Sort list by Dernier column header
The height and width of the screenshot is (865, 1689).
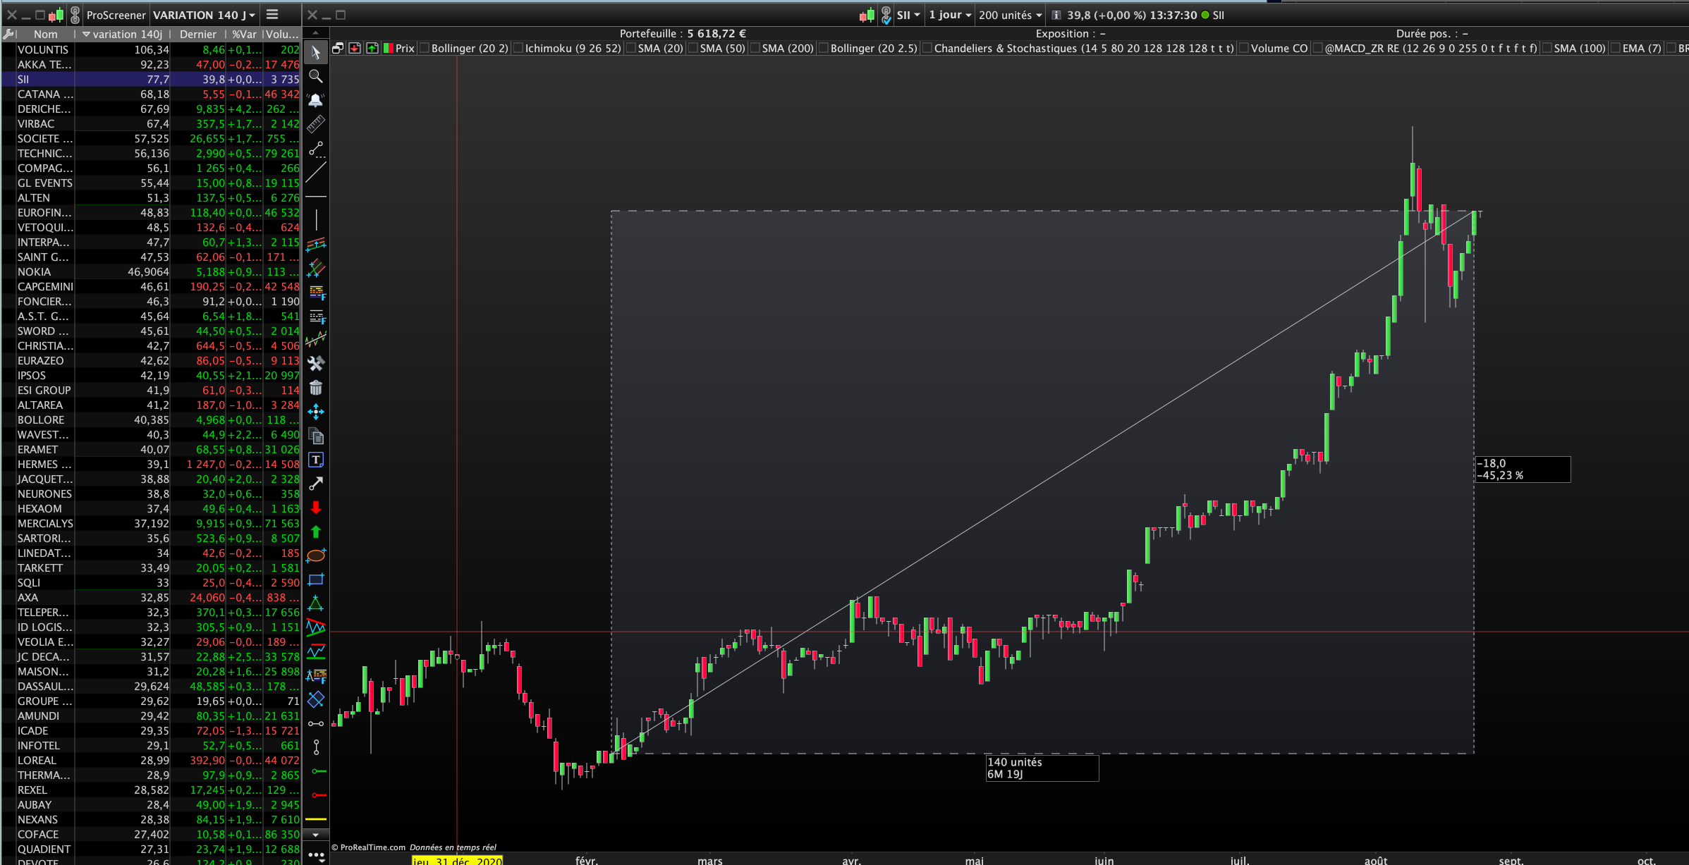point(197,34)
